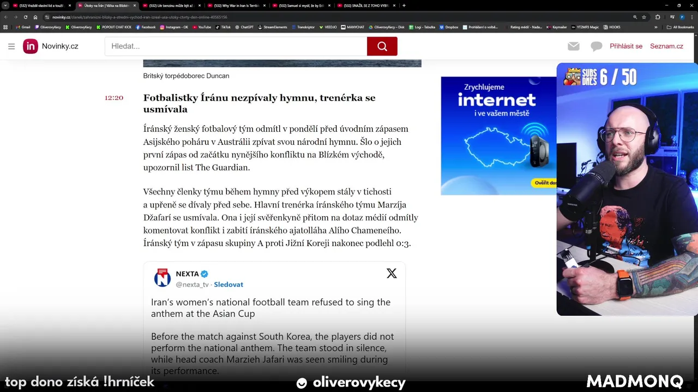Open the POPOUT CHAT KICK bookmark
This screenshot has height=392, width=698.
[114, 27]
